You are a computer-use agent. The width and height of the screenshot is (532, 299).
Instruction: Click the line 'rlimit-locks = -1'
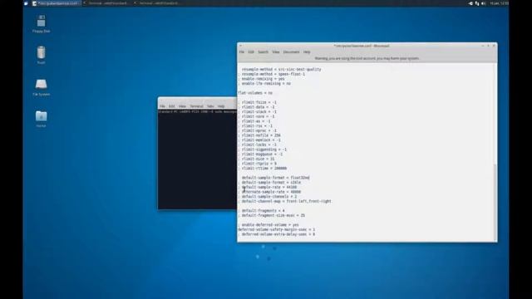click(x=257, y=145)
